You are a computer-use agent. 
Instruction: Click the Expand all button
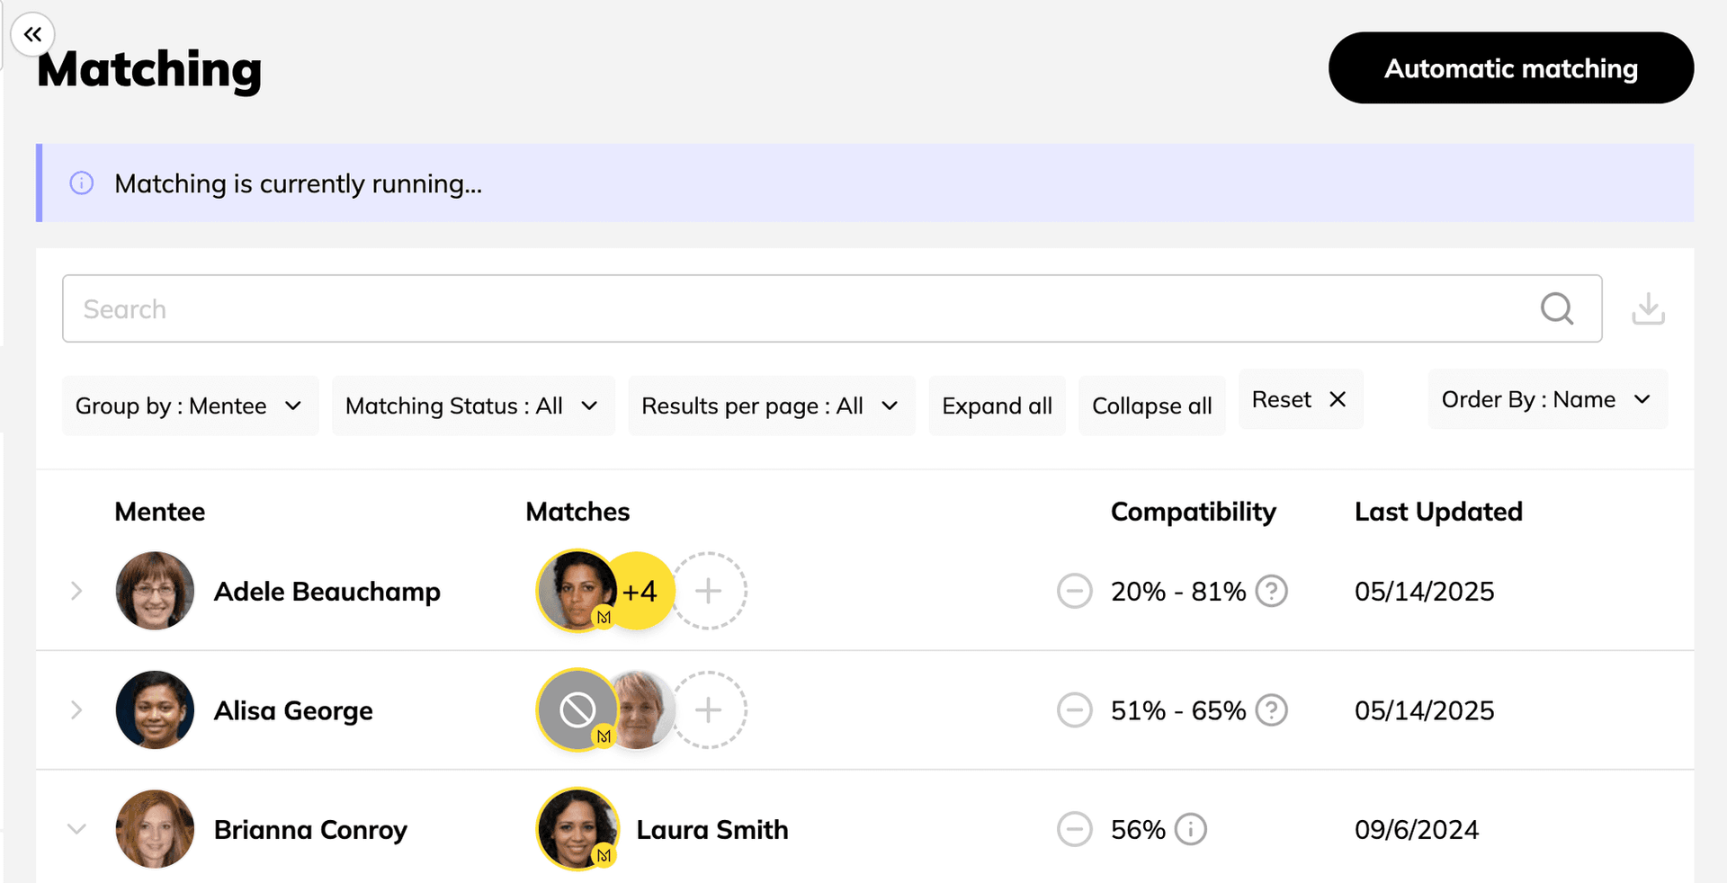click(x=997, y=406)
